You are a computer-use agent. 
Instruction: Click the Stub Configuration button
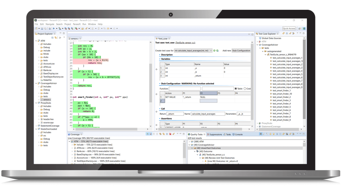(241, 51)
